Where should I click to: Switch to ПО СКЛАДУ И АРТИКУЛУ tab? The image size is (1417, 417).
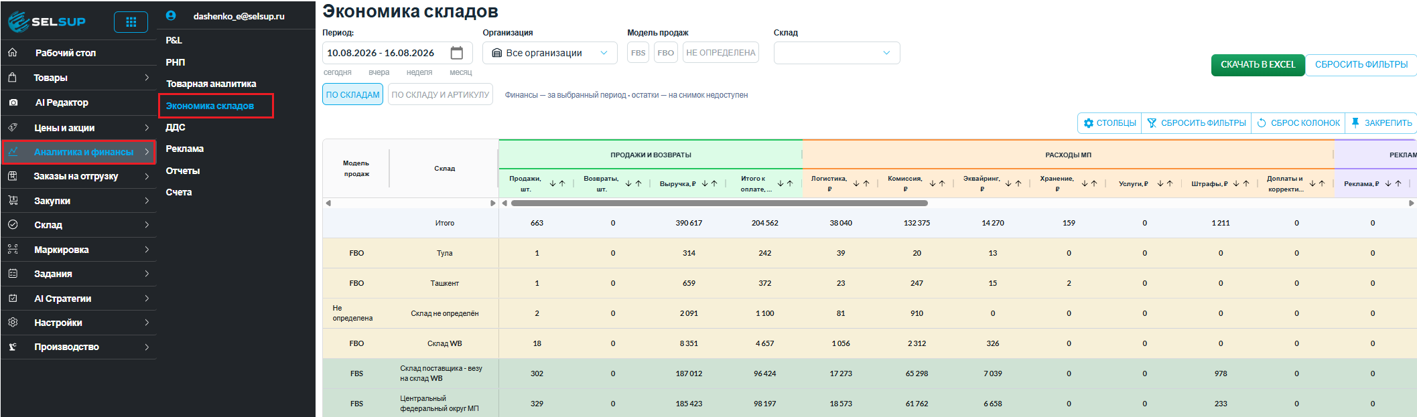[440, 94]
